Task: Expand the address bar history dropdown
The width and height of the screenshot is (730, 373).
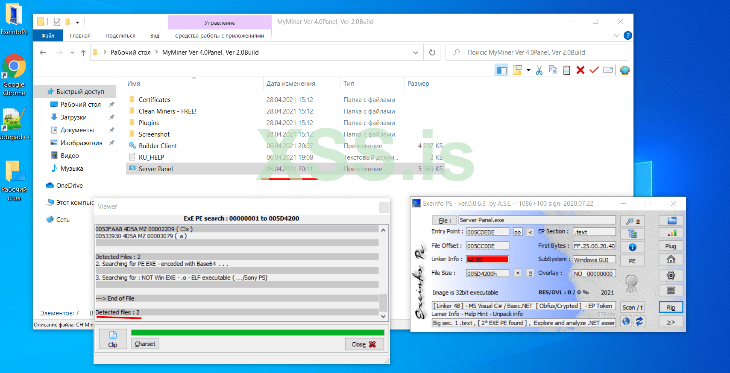Action: pos(415,52)
